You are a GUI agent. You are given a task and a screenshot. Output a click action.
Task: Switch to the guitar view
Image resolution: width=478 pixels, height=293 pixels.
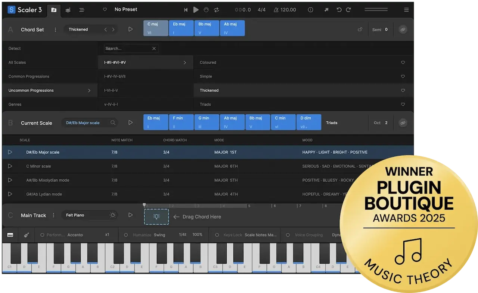point(27,235)
